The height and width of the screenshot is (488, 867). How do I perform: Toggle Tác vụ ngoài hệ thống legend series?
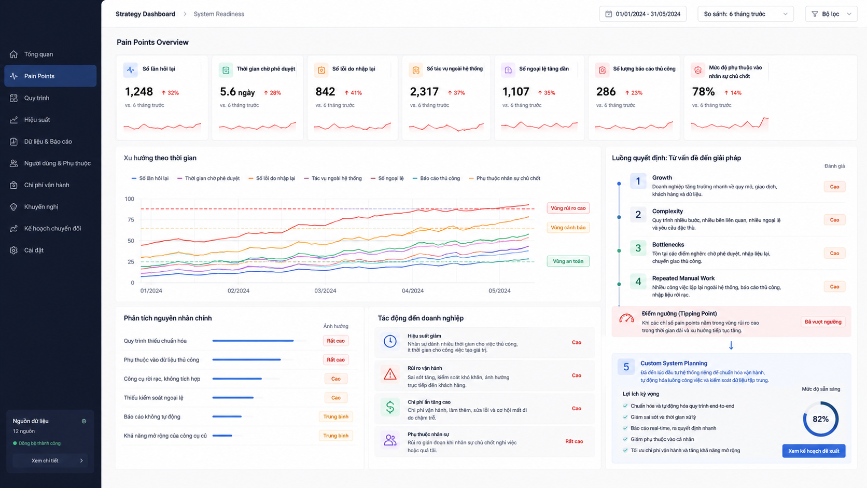(333, 178)
